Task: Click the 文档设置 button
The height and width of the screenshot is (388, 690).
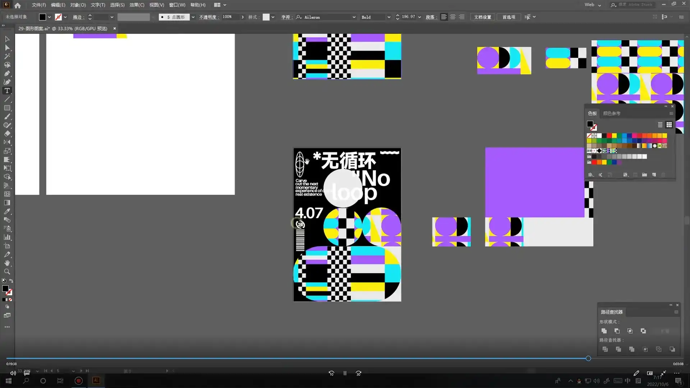Action: (x=482, y=17)
